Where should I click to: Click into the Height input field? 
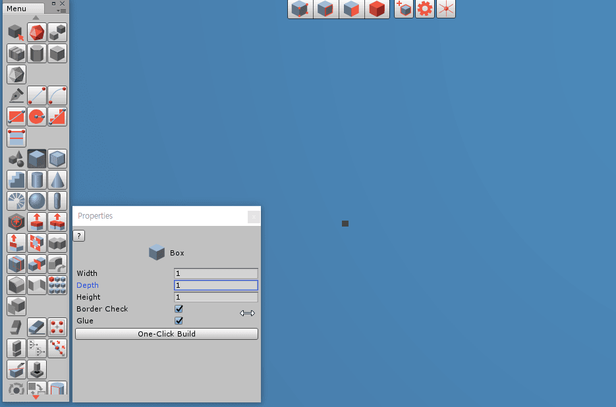215,297
